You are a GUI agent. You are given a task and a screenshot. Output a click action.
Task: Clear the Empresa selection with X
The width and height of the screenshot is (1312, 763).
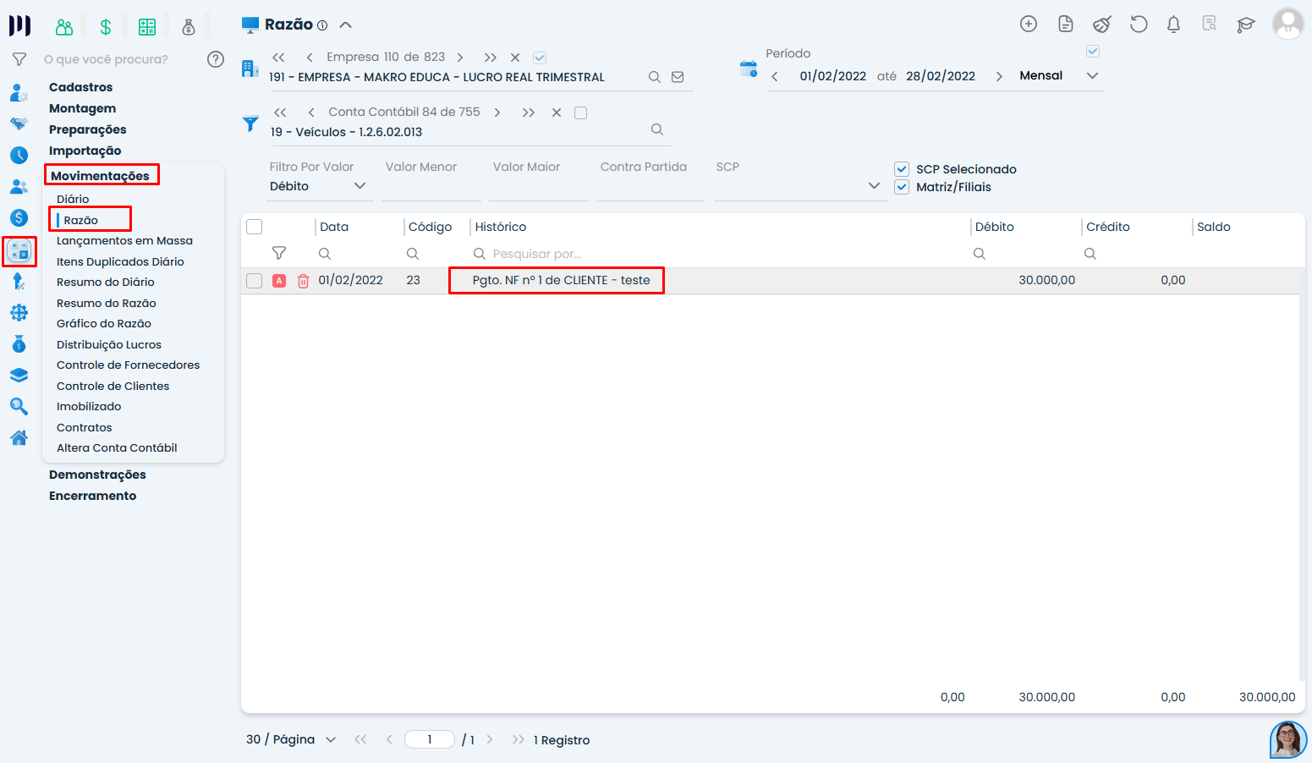click(x=515, y=58)
